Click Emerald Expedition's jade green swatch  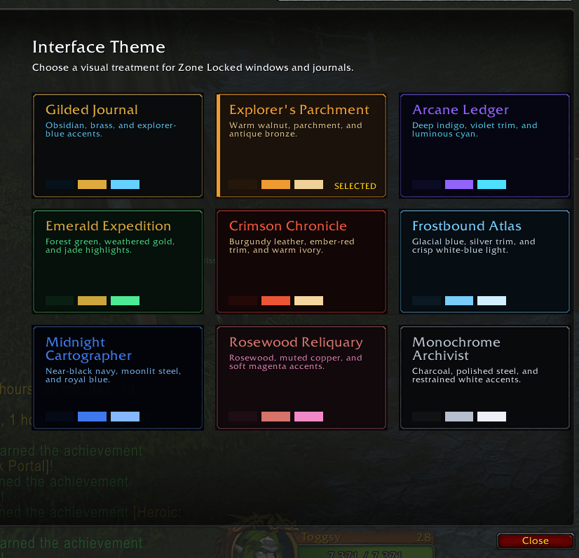(x=125, y=300)
